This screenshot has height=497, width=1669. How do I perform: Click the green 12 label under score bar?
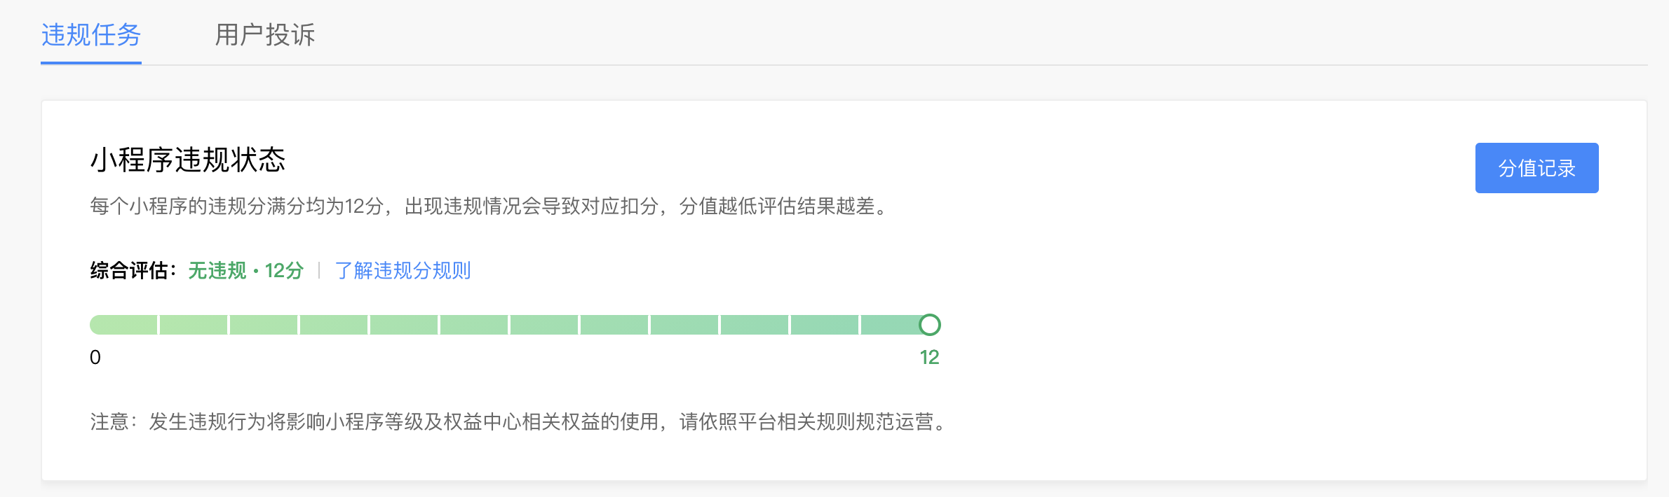pyautogui.click(x=929, y=358)
